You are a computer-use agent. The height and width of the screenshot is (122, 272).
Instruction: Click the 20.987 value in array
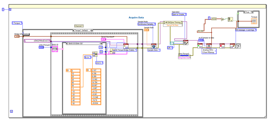point(96,85)
